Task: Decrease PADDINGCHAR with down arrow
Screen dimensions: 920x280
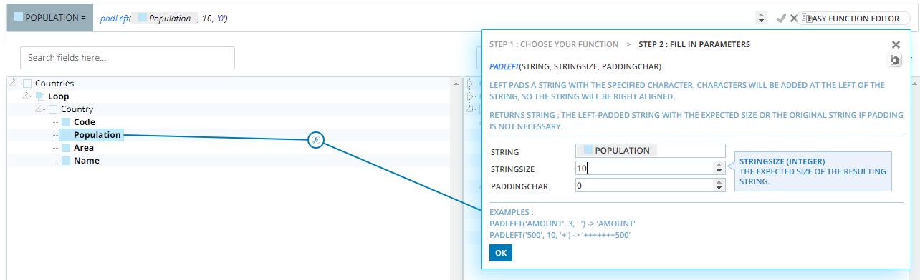Action: pyautogui.click(x=719, y=188)
